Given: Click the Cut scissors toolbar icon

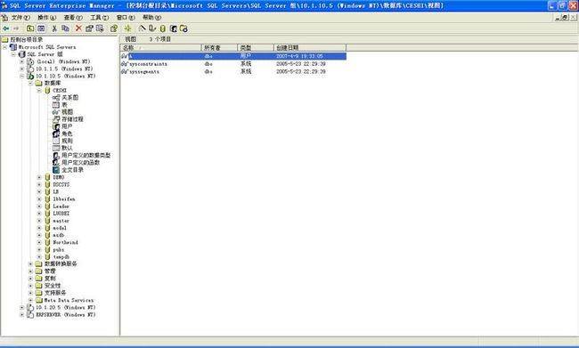Looking at the screenshot, I should [x=54, y=28].
